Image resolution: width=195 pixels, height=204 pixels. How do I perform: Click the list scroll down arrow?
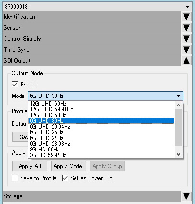(x=178, y=154)
